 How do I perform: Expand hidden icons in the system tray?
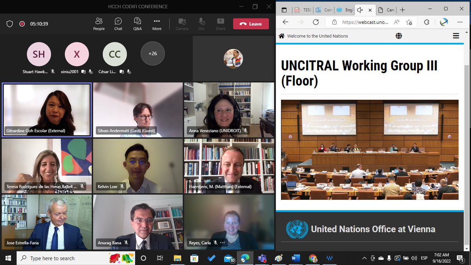click(x=364, y=258)
